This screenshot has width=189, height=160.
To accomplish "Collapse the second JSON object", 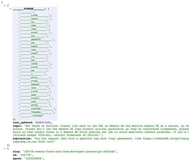I will [5, 148].
